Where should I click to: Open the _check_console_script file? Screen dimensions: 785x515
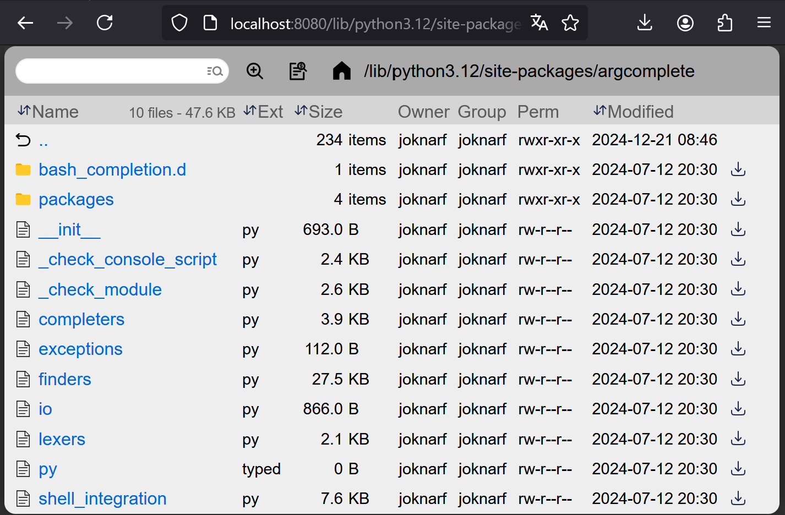pos(128,259)
